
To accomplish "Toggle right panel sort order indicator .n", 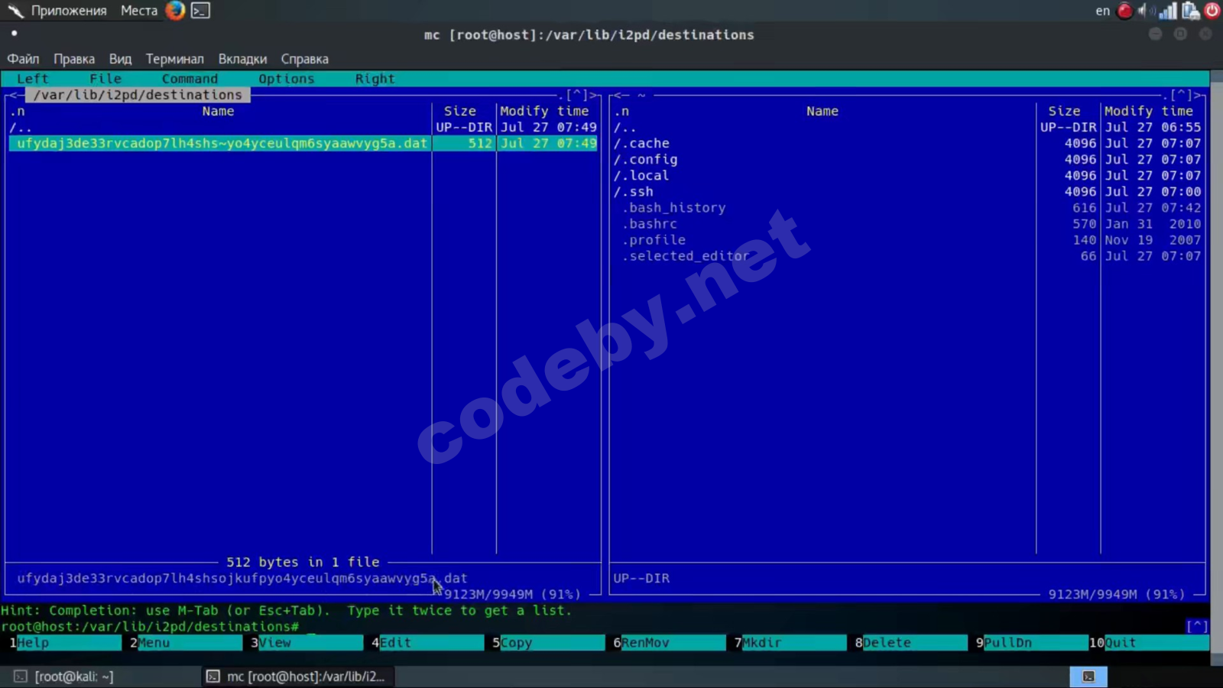I will (621, 112).
